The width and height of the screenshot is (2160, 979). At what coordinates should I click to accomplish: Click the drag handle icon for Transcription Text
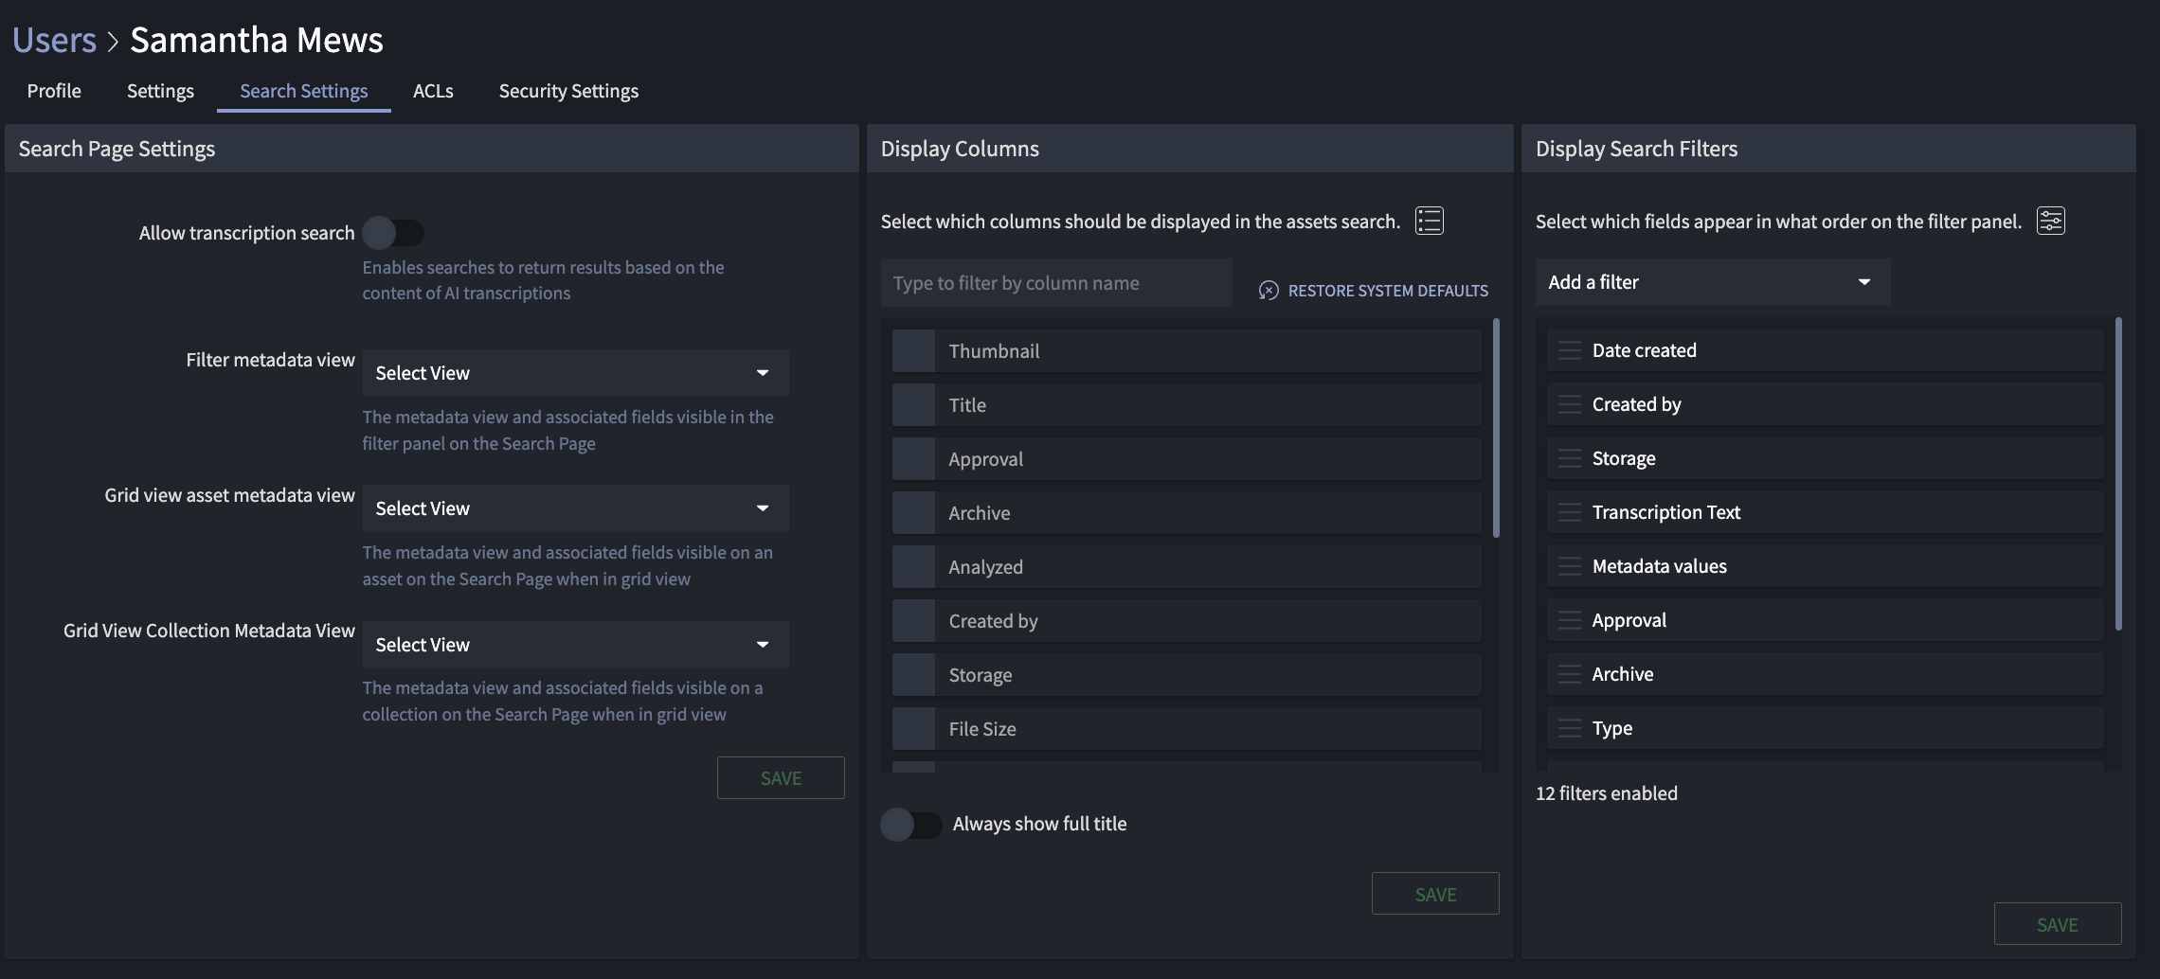(1570, 512)
